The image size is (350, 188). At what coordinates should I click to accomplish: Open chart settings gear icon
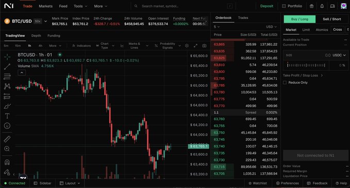pyautogui.click(x=187, y=46)
